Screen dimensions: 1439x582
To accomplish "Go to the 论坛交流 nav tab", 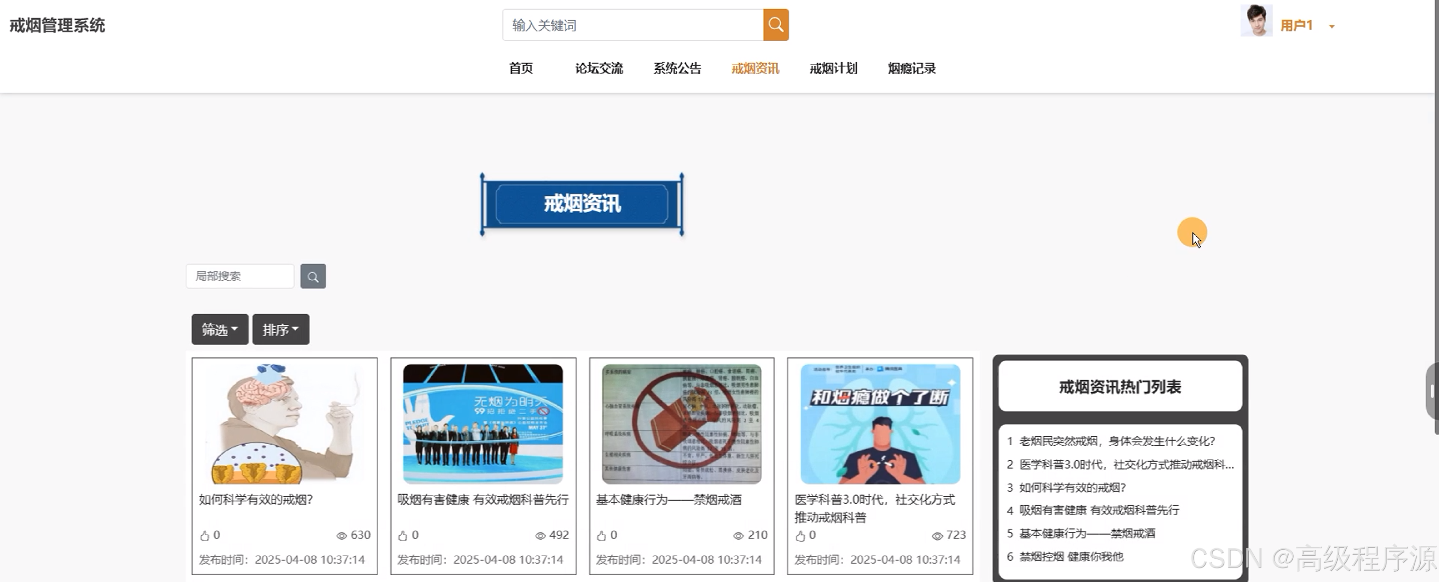I will (599, 69).
